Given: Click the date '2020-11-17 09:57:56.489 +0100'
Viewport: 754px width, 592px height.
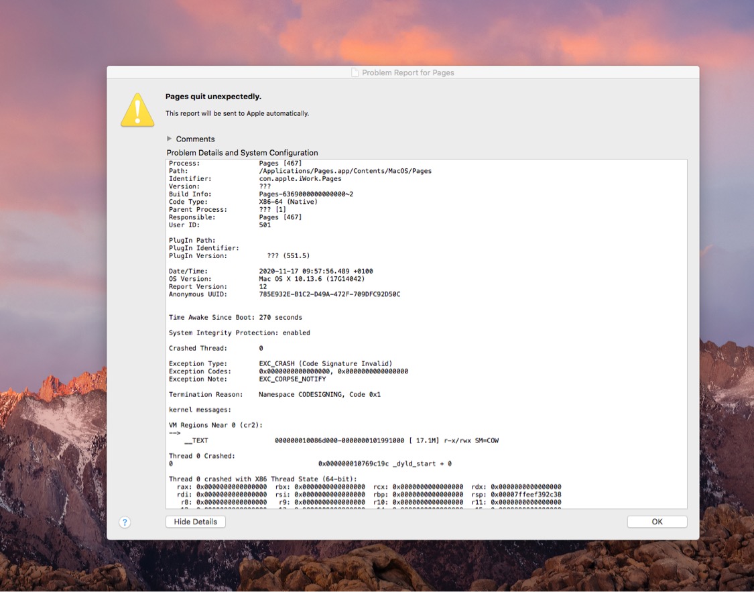Looking at the screenshot, I should click(x=316, y=272).
